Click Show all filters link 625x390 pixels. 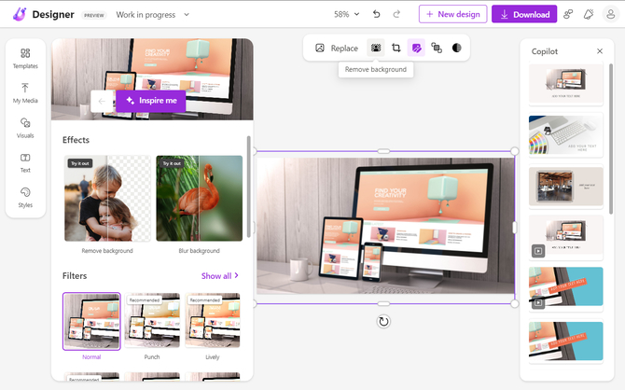[x=219, y=276]
